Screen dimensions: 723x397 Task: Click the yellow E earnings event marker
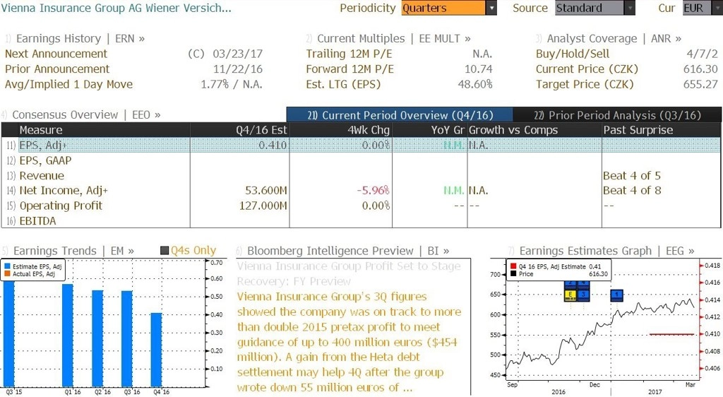click(x=570, y=294)
